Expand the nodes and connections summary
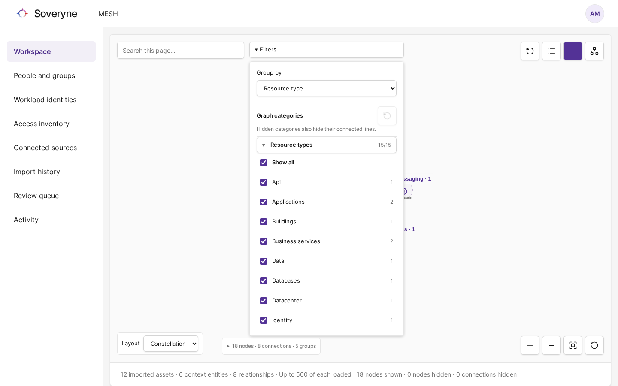 tap(271, 346)
